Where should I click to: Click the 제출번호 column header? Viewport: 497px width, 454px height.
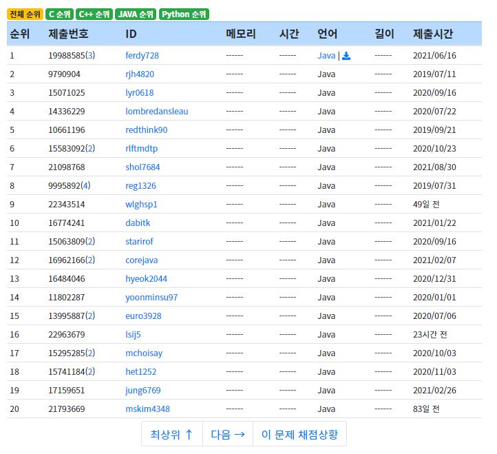coord(68,34)
